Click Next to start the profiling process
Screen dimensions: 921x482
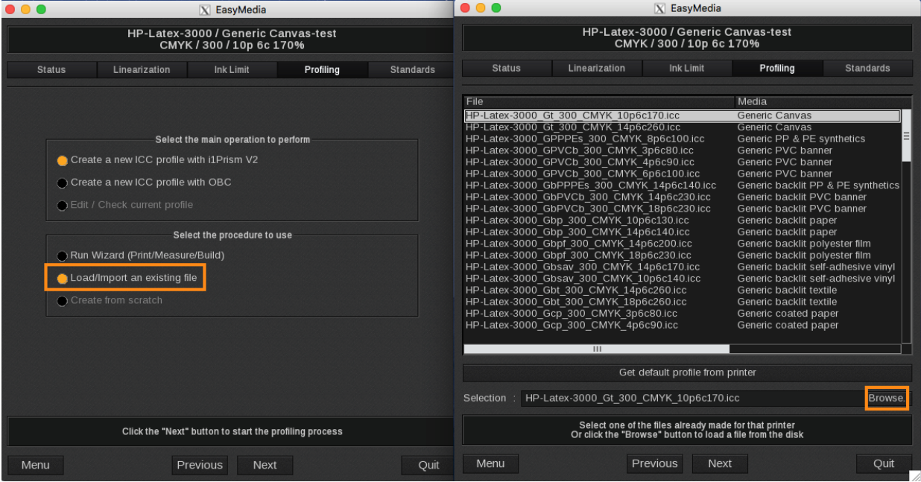click(265, 465)
